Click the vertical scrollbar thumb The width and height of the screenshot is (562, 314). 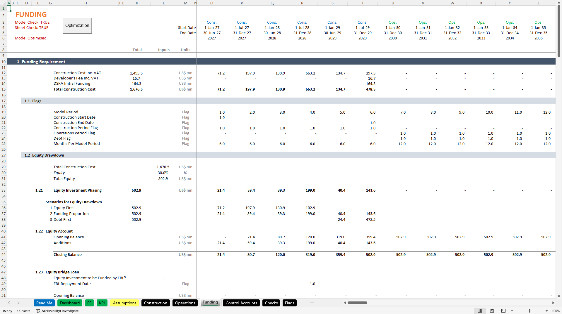point(559,31)
